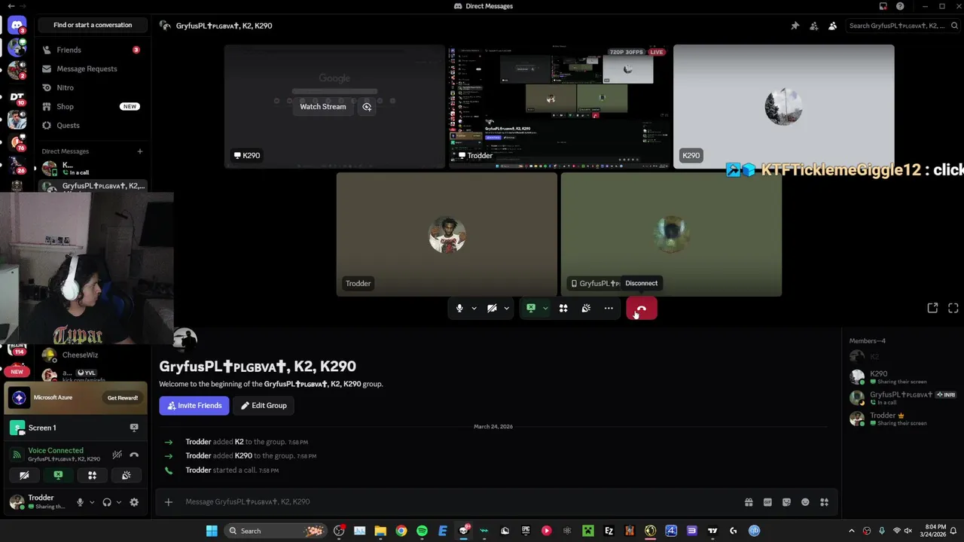Open Quests page

point(91,125)
